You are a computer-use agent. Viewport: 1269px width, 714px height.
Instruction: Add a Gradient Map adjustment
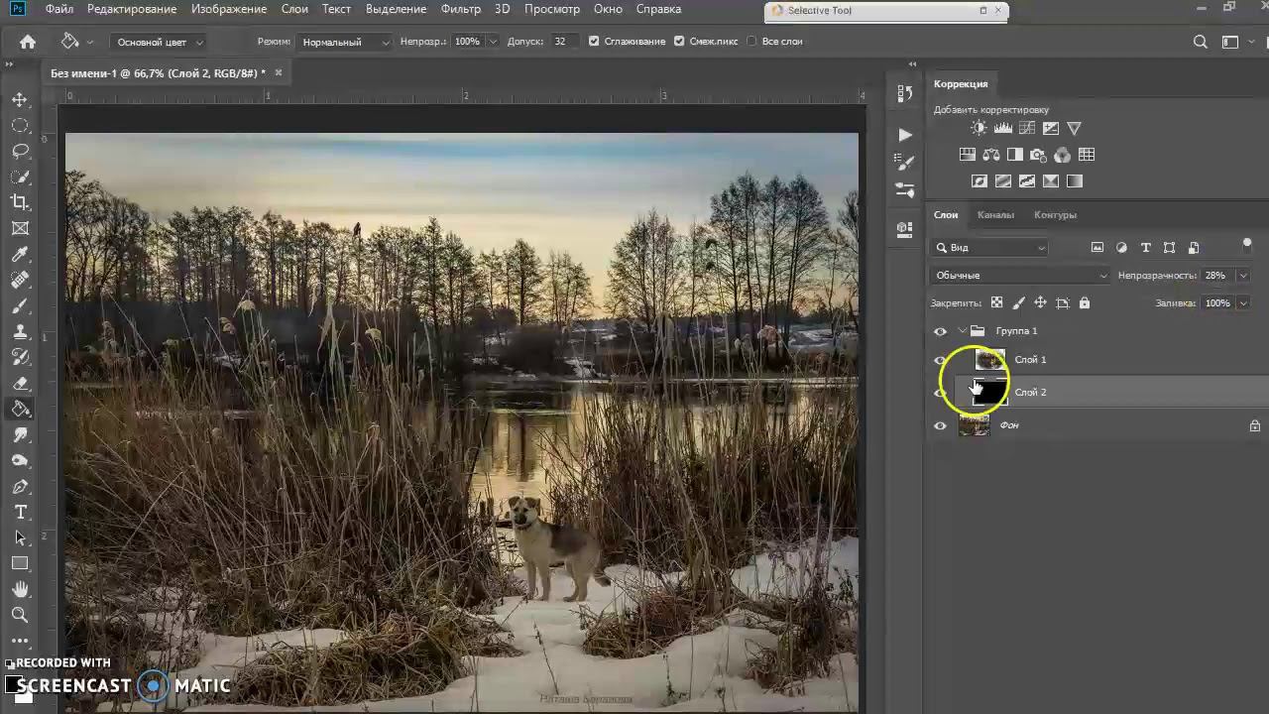point(1075,181)
